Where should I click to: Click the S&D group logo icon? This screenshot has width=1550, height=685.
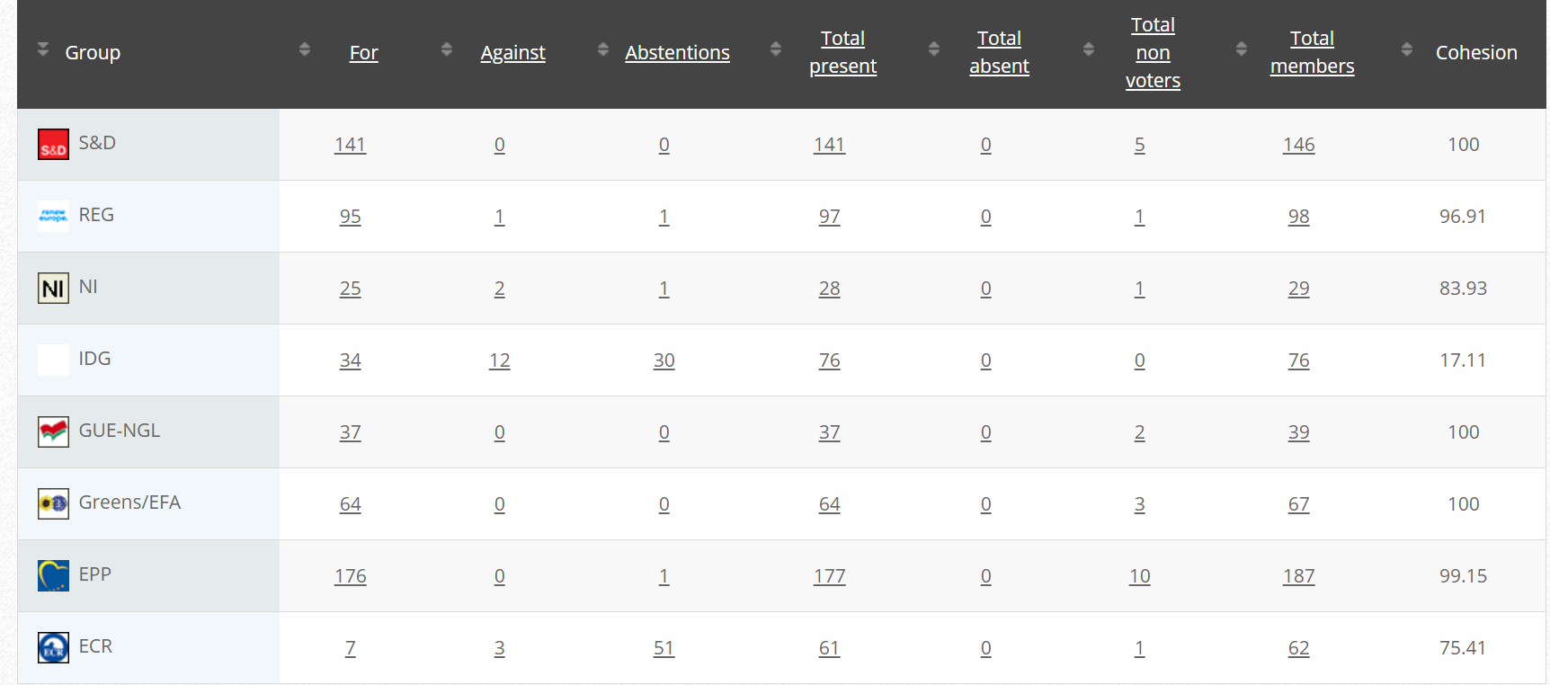point(53,144)
